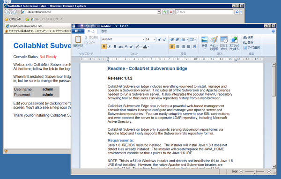The image size is (281, 179).
Task: Click the Insert object (オブジェクトの挿入) icon
Action: (234, 39)
